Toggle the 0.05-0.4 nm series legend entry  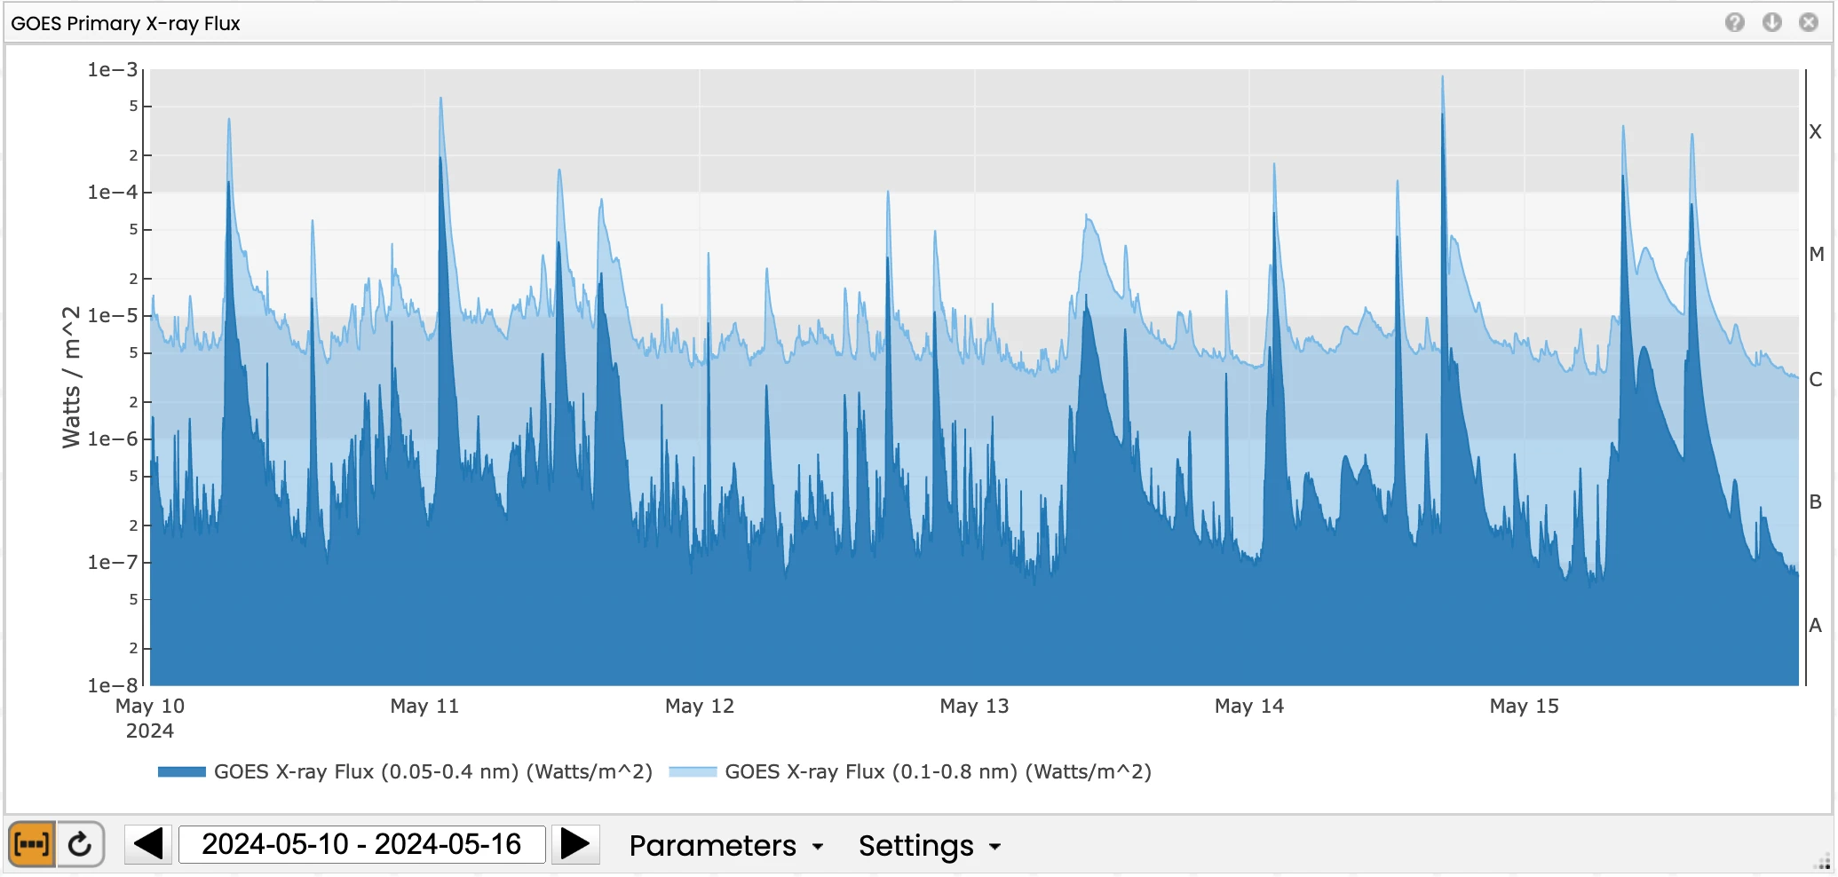pyautogui.click(x=432, y=771)
